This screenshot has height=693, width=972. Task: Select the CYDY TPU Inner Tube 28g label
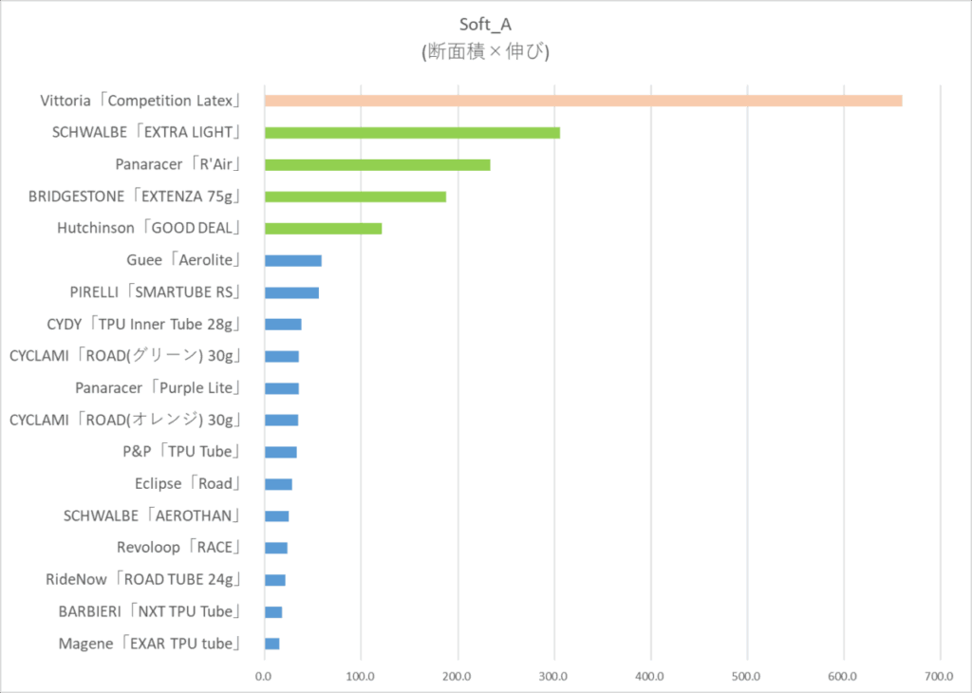[x=143, y=324]
